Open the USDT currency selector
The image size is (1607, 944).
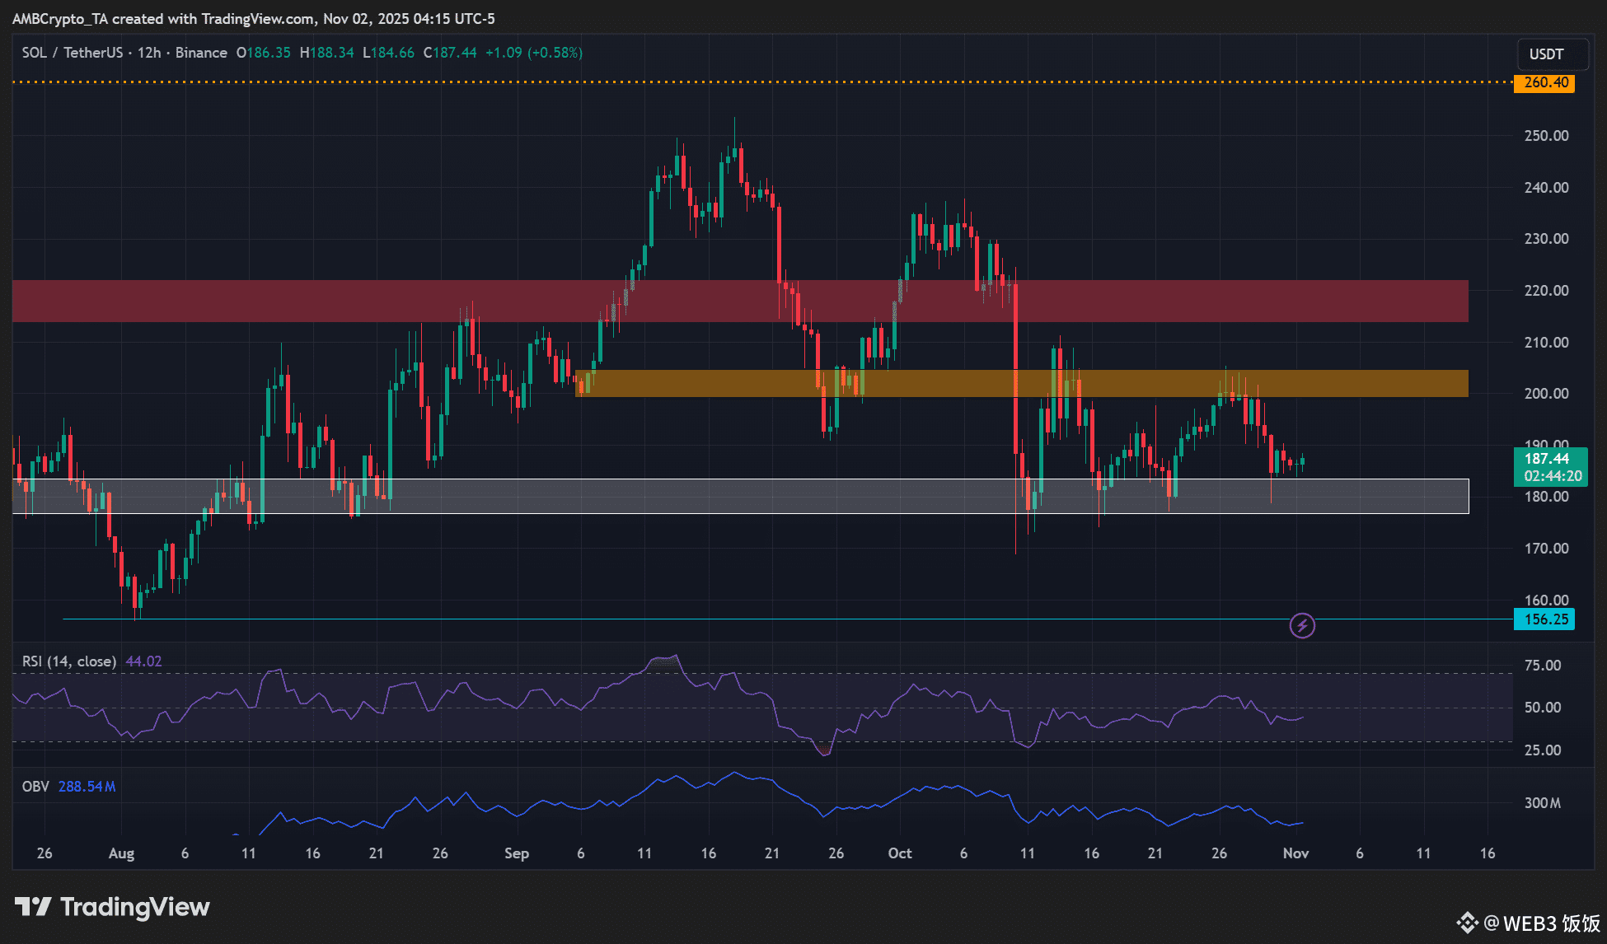coord(1546,54)
